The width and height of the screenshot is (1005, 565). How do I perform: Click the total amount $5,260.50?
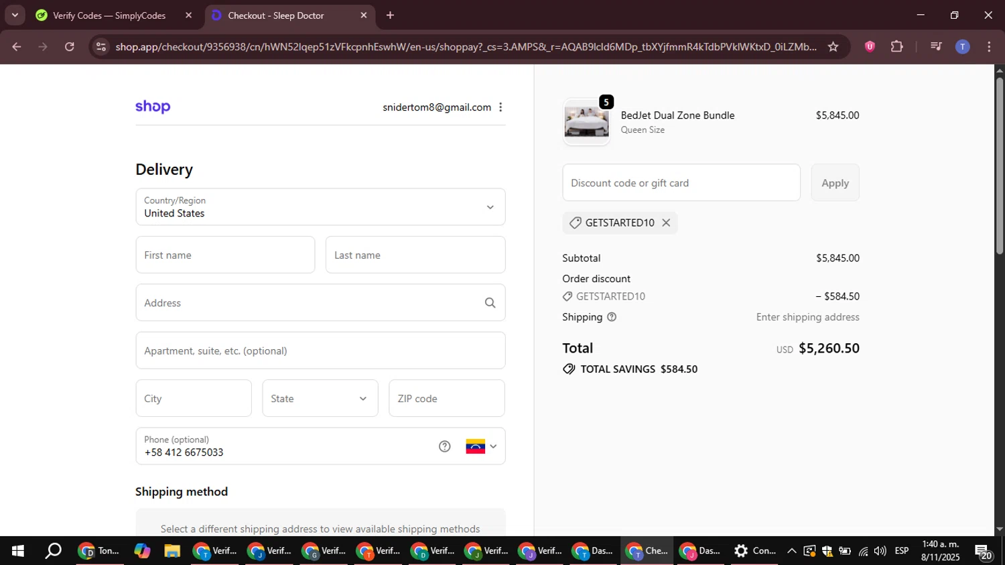tap(829, 349)
